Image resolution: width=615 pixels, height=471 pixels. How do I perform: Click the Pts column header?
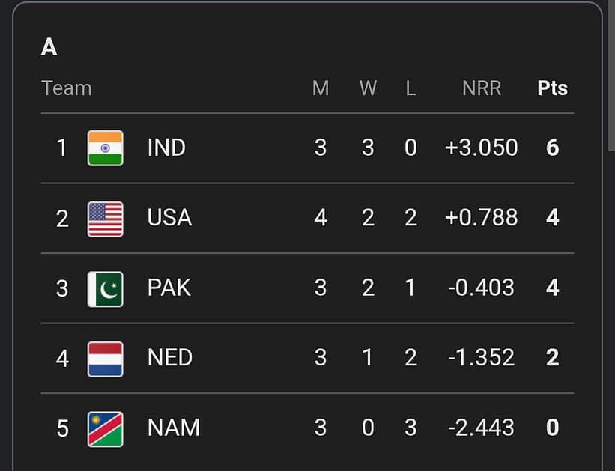552,88
